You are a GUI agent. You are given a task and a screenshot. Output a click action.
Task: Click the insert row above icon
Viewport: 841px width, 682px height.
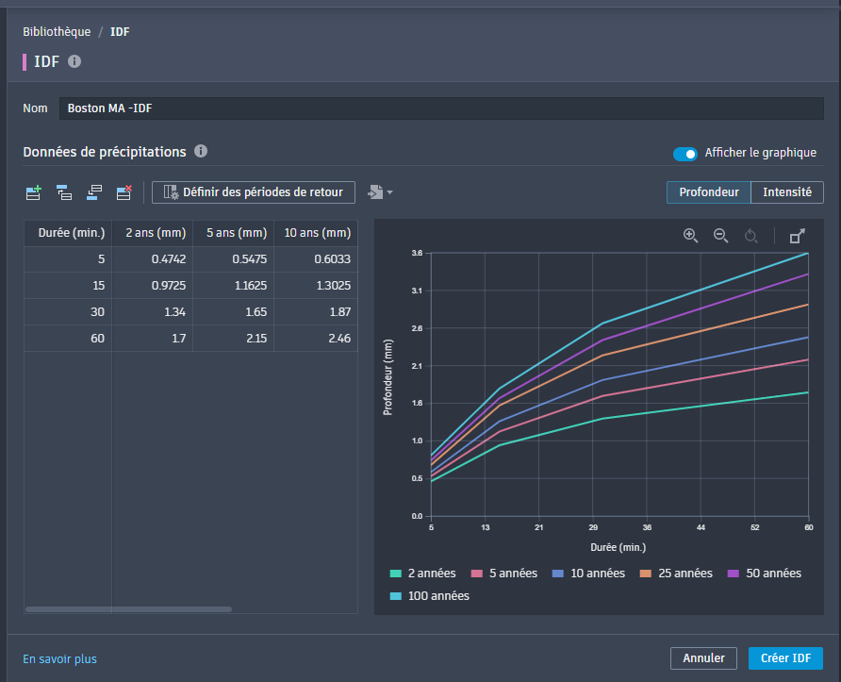(64, 192)
